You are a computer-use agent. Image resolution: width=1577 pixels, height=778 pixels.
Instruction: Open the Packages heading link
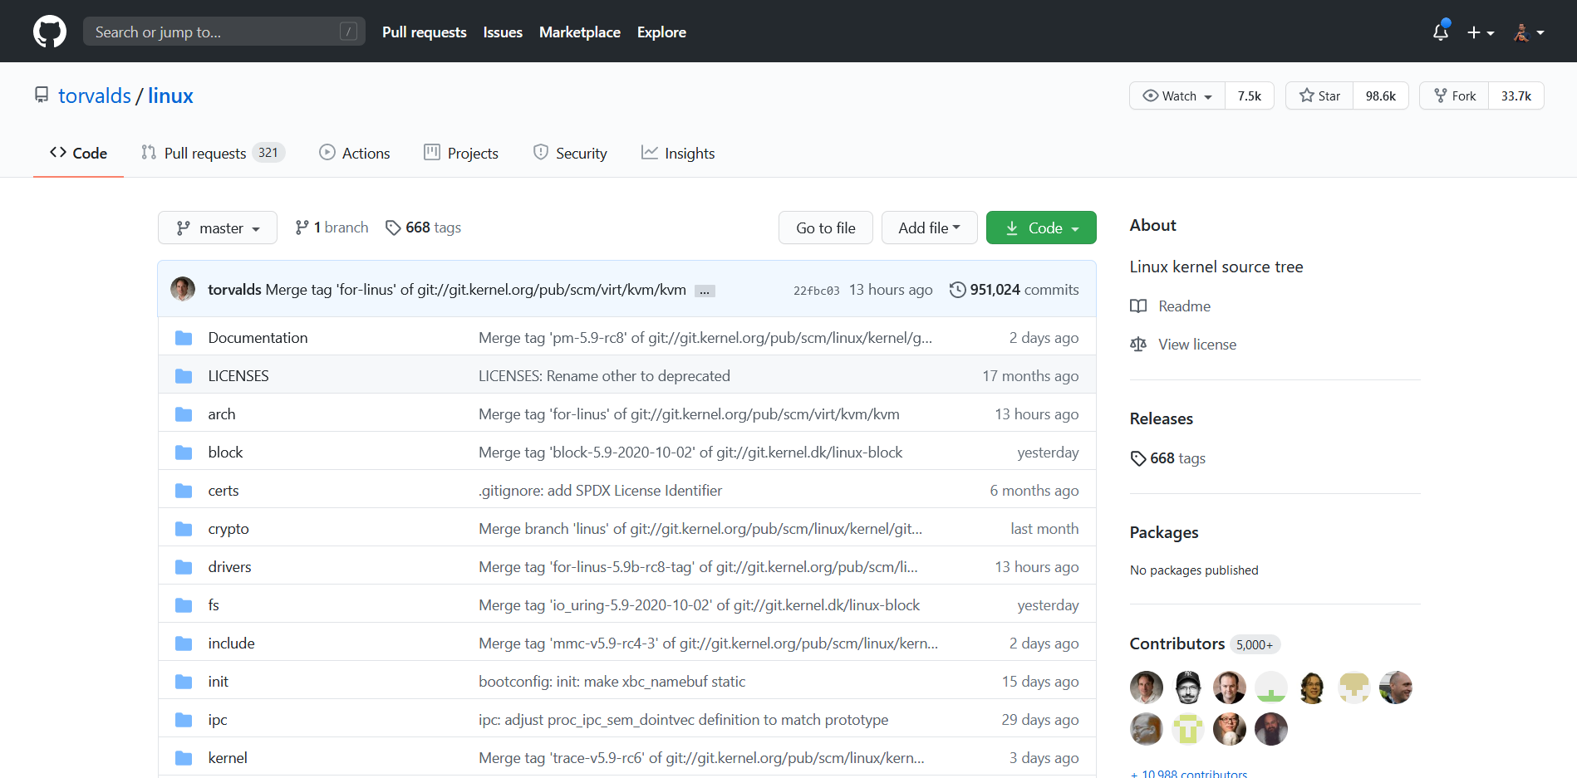point(1163,532)
